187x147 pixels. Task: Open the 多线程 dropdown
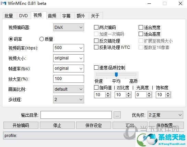click(x=69, y=99)
